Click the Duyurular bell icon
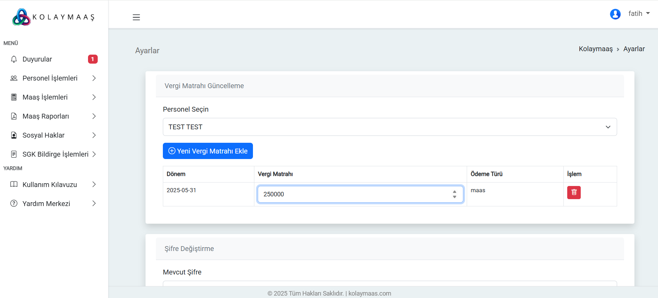The height and width of the screenshot is (298, 658). click(14, 59)
